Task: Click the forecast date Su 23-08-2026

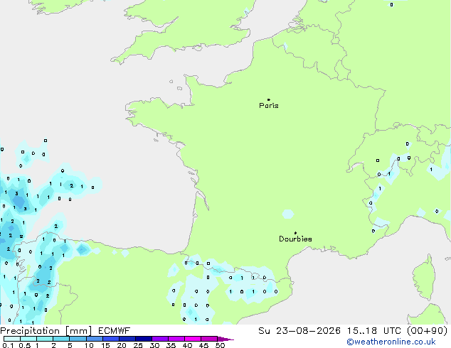Action: [x=299, y=331]
